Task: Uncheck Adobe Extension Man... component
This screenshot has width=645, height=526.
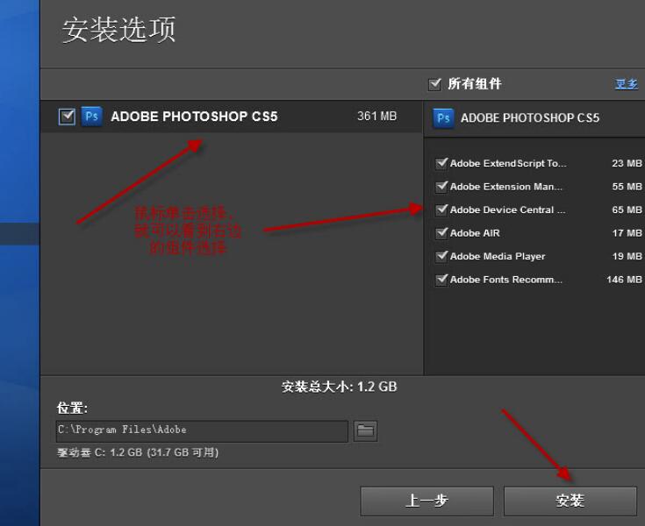Action: 441,187
